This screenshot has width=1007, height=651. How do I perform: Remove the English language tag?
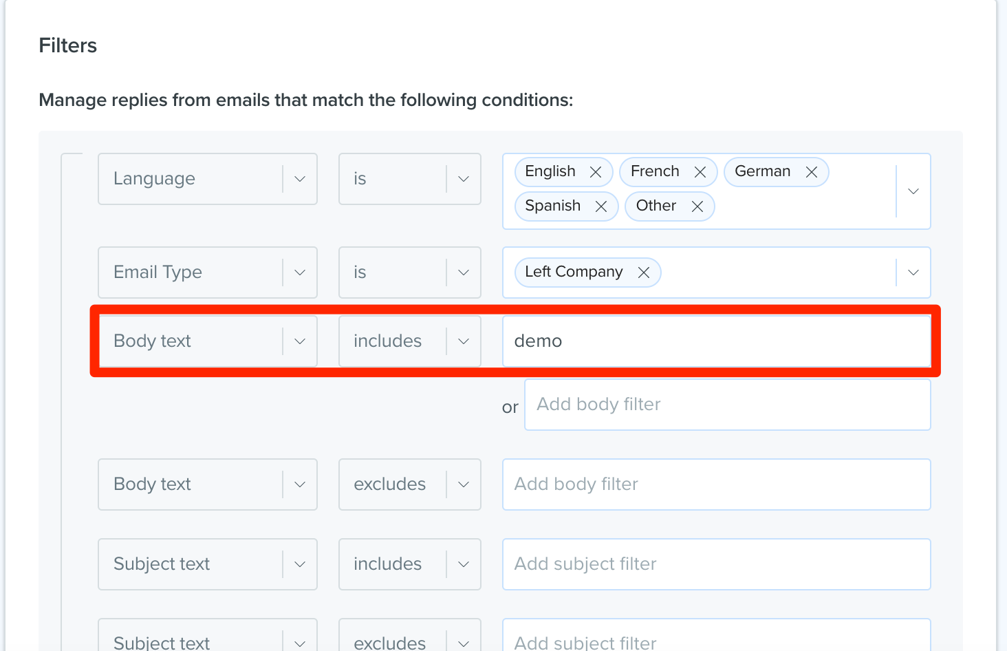(596, 172)
